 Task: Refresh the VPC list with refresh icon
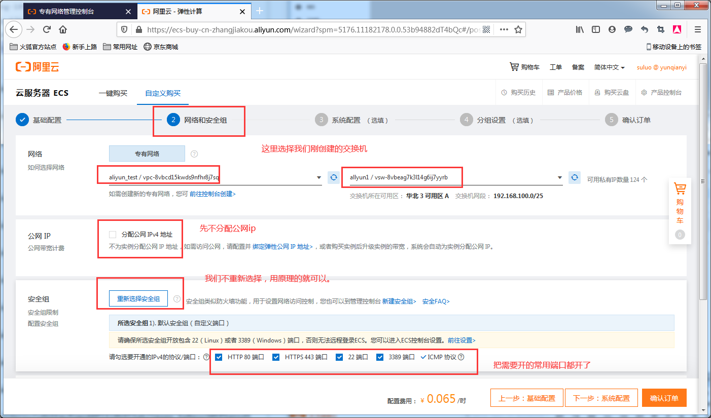click(333, 177)
